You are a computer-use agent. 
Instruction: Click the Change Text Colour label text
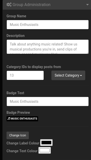tap(22, 151)
